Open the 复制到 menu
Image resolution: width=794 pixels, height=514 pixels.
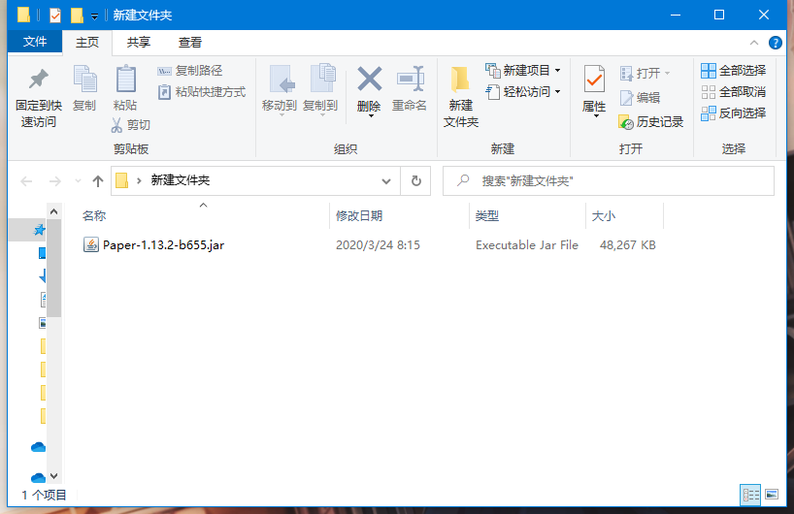coord(320,90)
